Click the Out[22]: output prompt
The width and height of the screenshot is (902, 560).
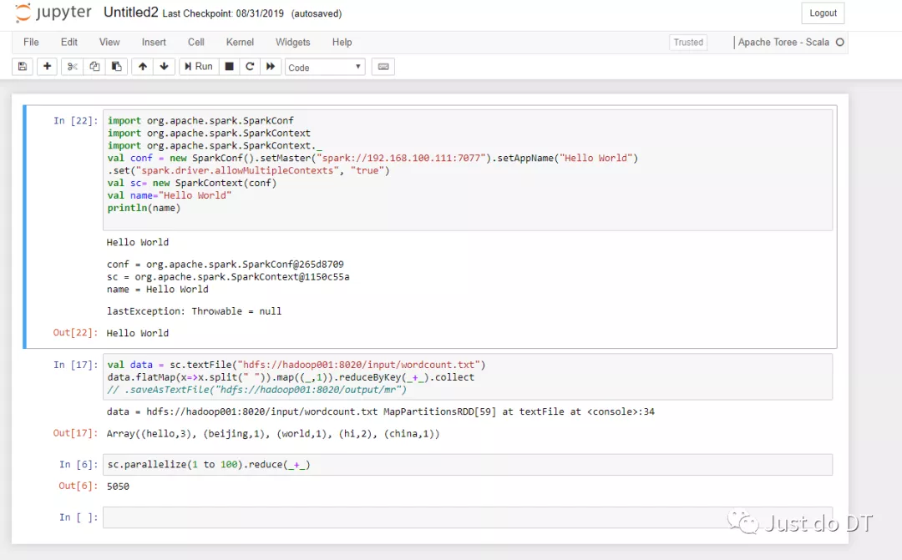[x=75, y=333]
